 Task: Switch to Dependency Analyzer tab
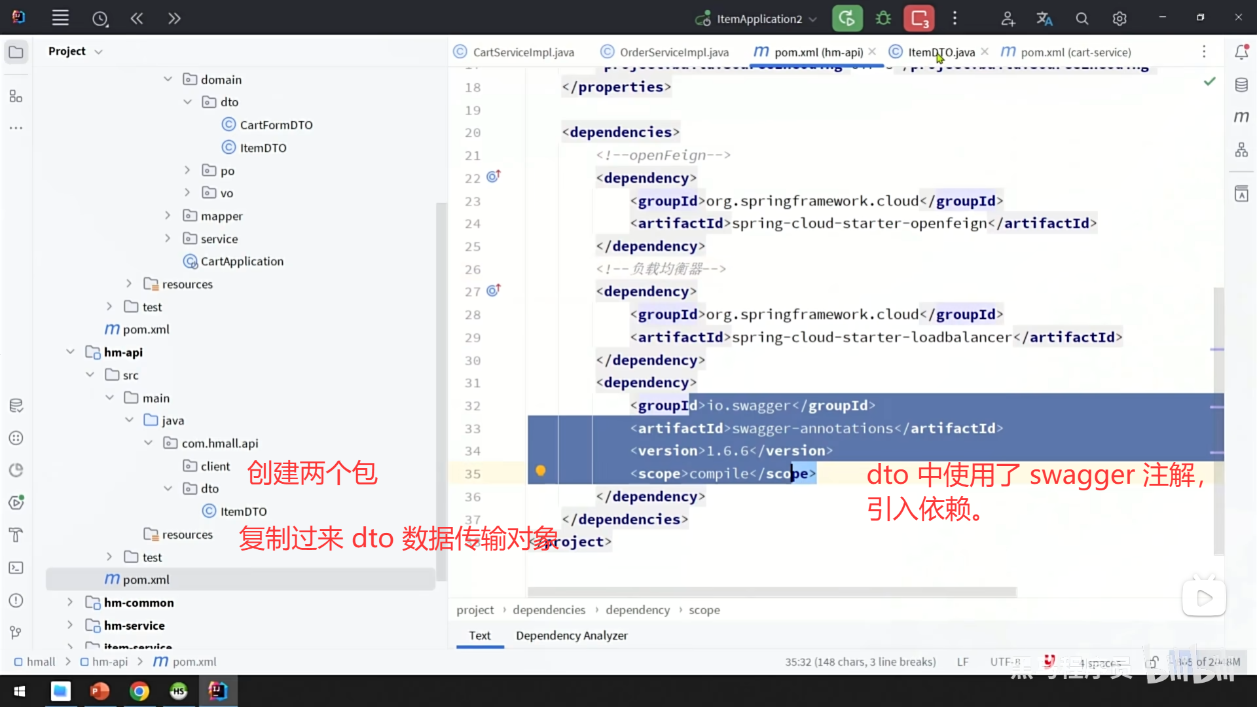pyautogui.click(x=571, y=635)
